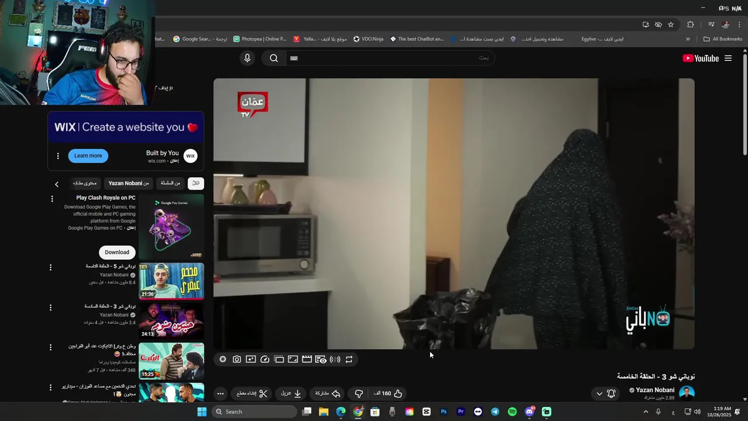Show hidden tray icons chevron
The image size is (748, 421).
[x=646, y=412]
